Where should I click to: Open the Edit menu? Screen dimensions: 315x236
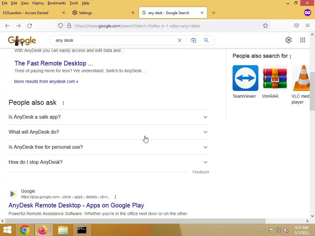tap(14, 3)
